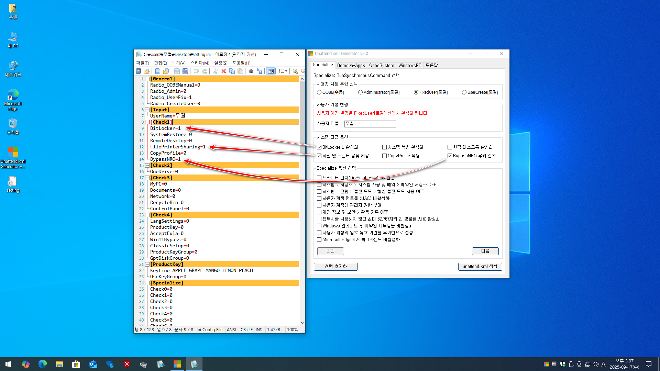Toggle the word wrap toolbar icon
660x371 pixels.
tap(271, 71)
